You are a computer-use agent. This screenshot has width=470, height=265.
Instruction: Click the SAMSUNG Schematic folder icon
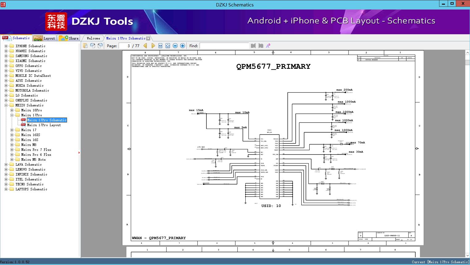[12, 56]
